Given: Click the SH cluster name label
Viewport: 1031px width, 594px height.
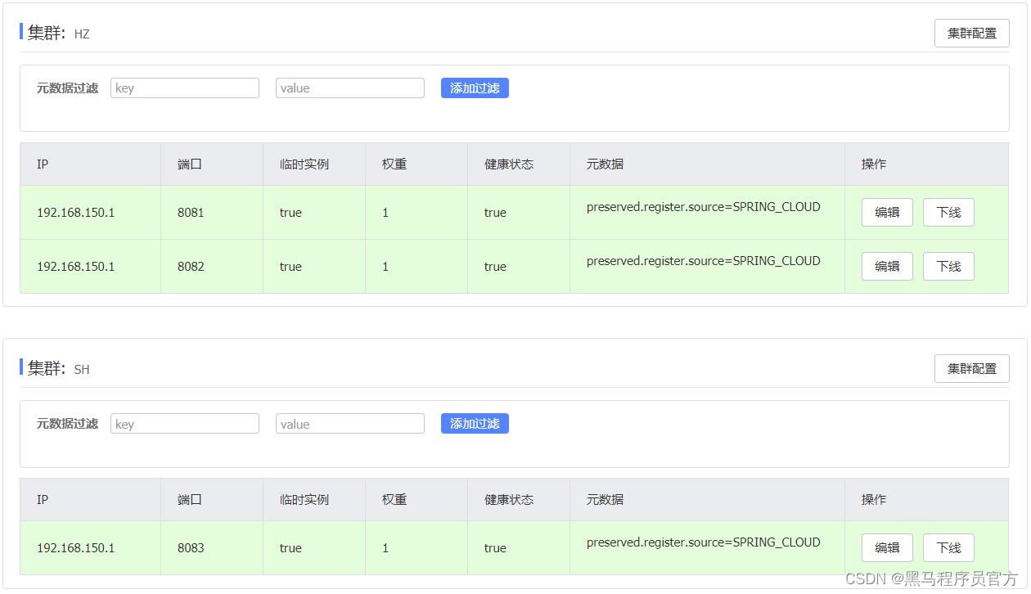Looking at the screenshot, I should pyautogui.click(x=82, y=370).
